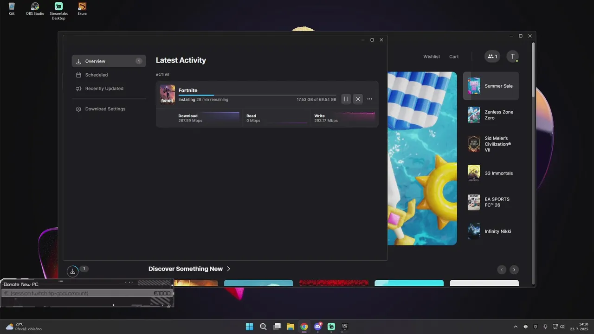
Task: Click the '17.53 GB of 69.54 GB' text
Action: click(316, 99)
